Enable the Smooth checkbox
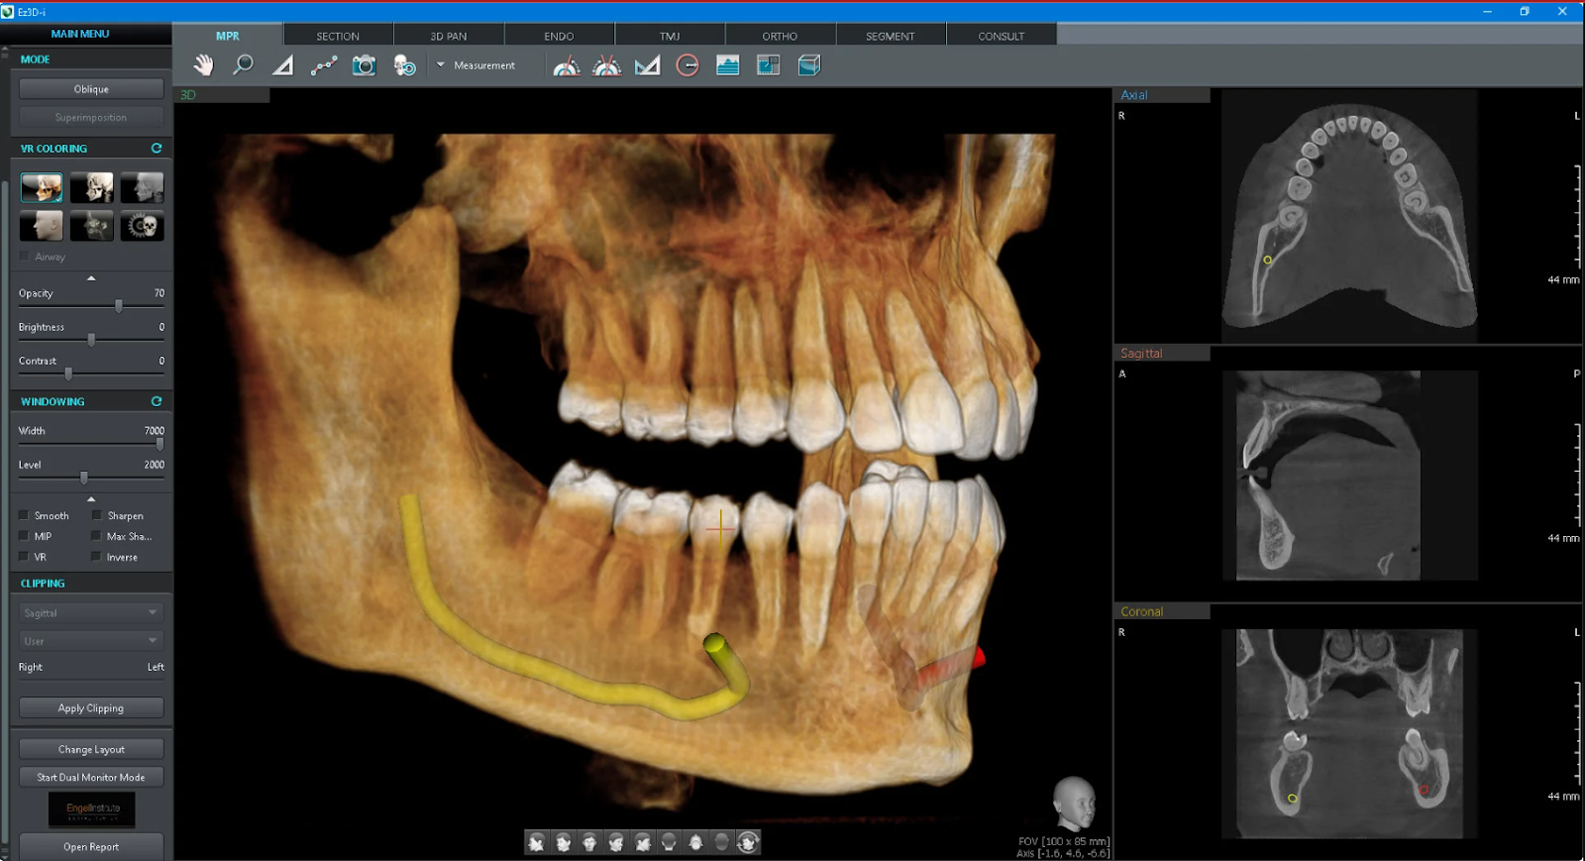The width and height of the screenshot is (1585, 861). tap(24, 515)
